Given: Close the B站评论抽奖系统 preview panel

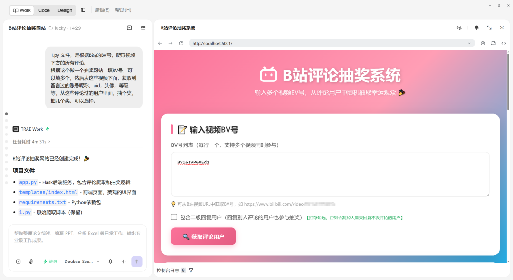Looking at the screenshot, I should click(502, 28).
